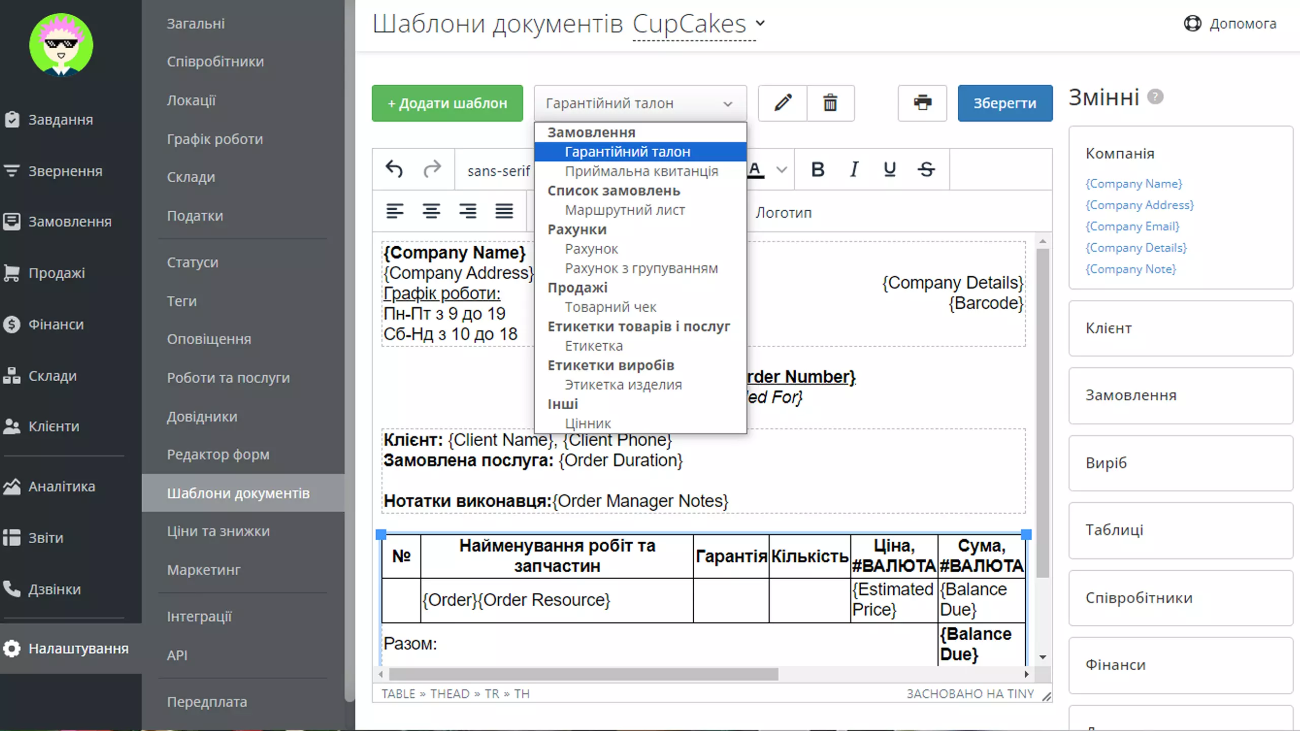Toggle strikethrough formatting

[926, 169]
